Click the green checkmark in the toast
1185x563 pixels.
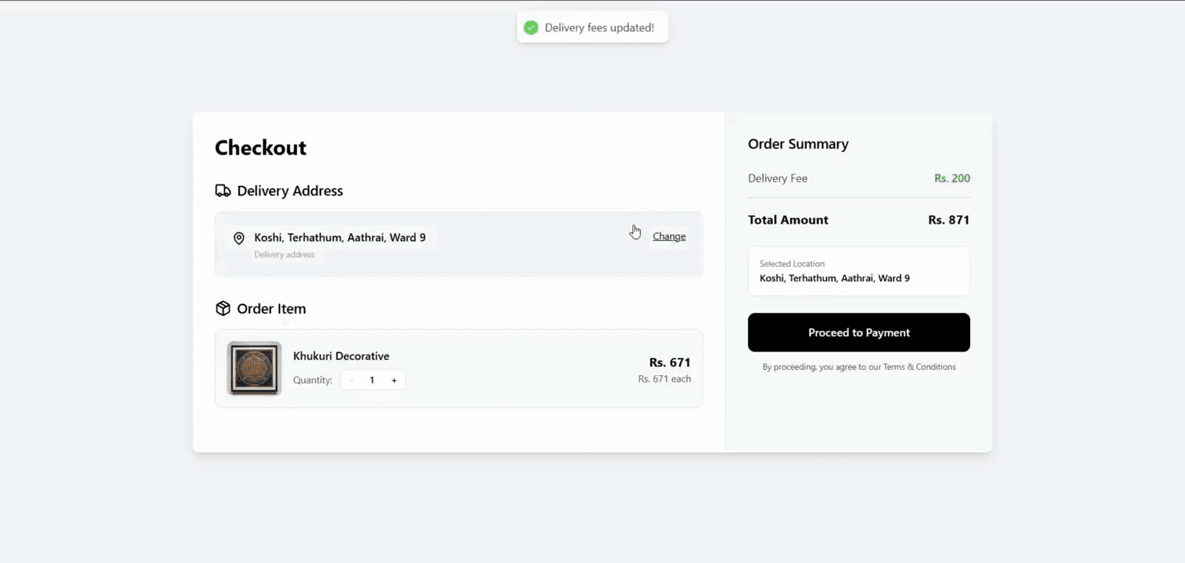[531, 28]
